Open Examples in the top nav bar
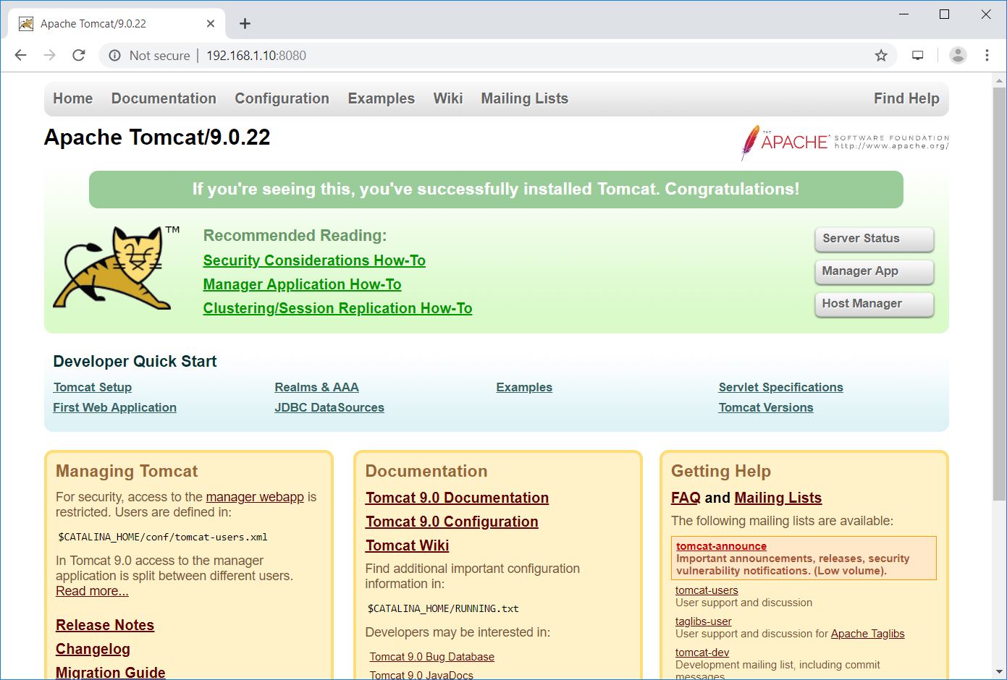Image resolution: width=1007 pixels, height=680 pixels. (x=381, y=98)
